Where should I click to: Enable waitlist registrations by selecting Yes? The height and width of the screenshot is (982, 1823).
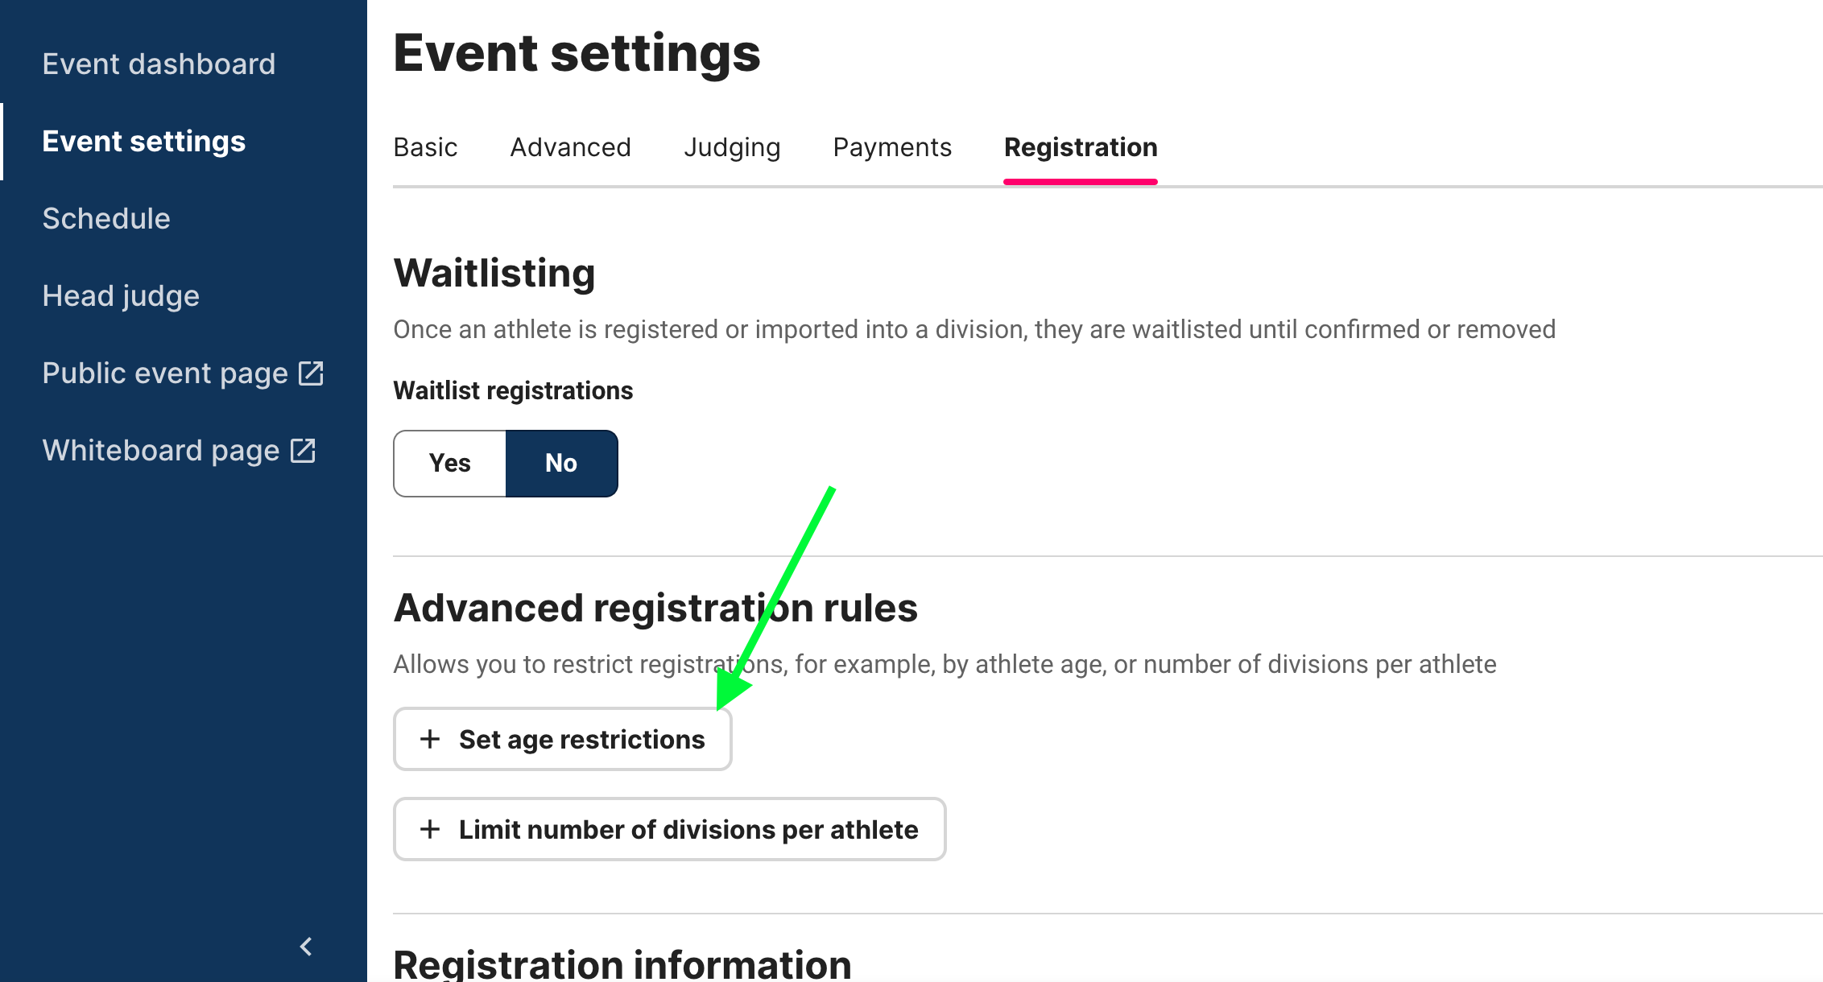pos(449,463)
